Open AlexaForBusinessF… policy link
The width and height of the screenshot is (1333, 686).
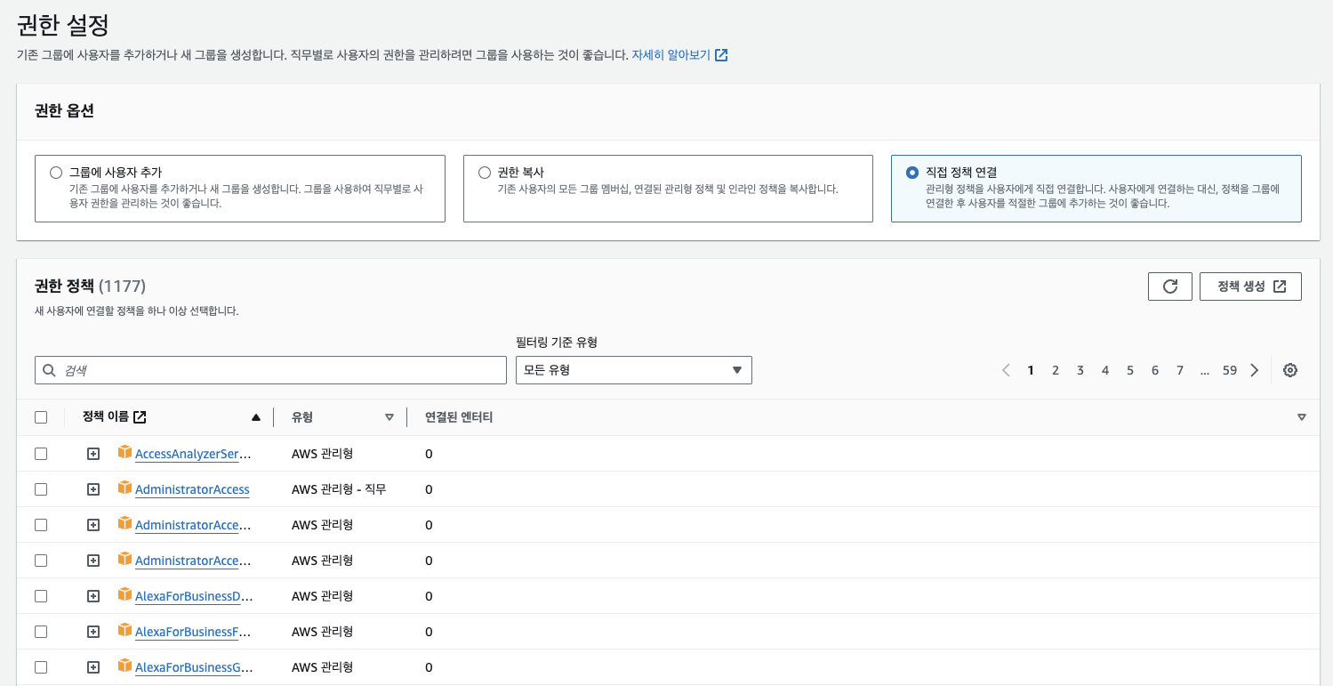pos(193,633)
